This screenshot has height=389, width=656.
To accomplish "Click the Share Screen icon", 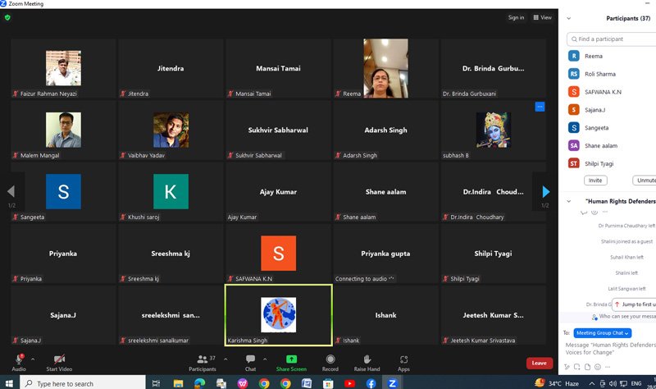I will coord(291,359).
